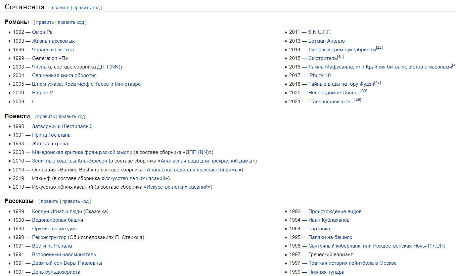
Task: Click footnote [44] after «Любовь к трём цукербринам»
Action: pyautogui.click(x=379, y=48)
